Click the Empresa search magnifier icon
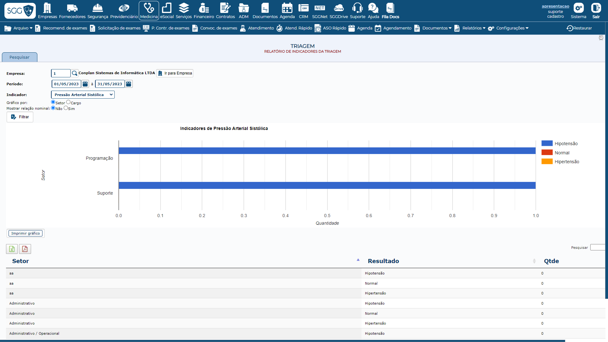This screenshot has width=608, height=342. click(74, 73)
